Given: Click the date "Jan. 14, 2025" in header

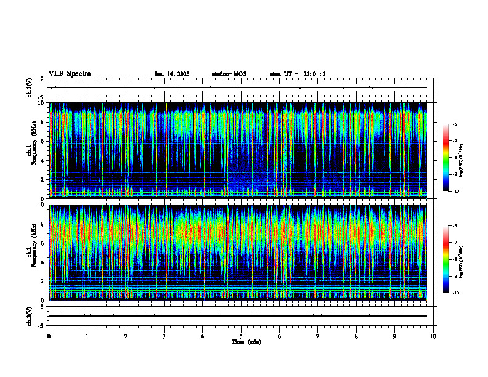Looking at the screenshot, I should tap(172, 74).
